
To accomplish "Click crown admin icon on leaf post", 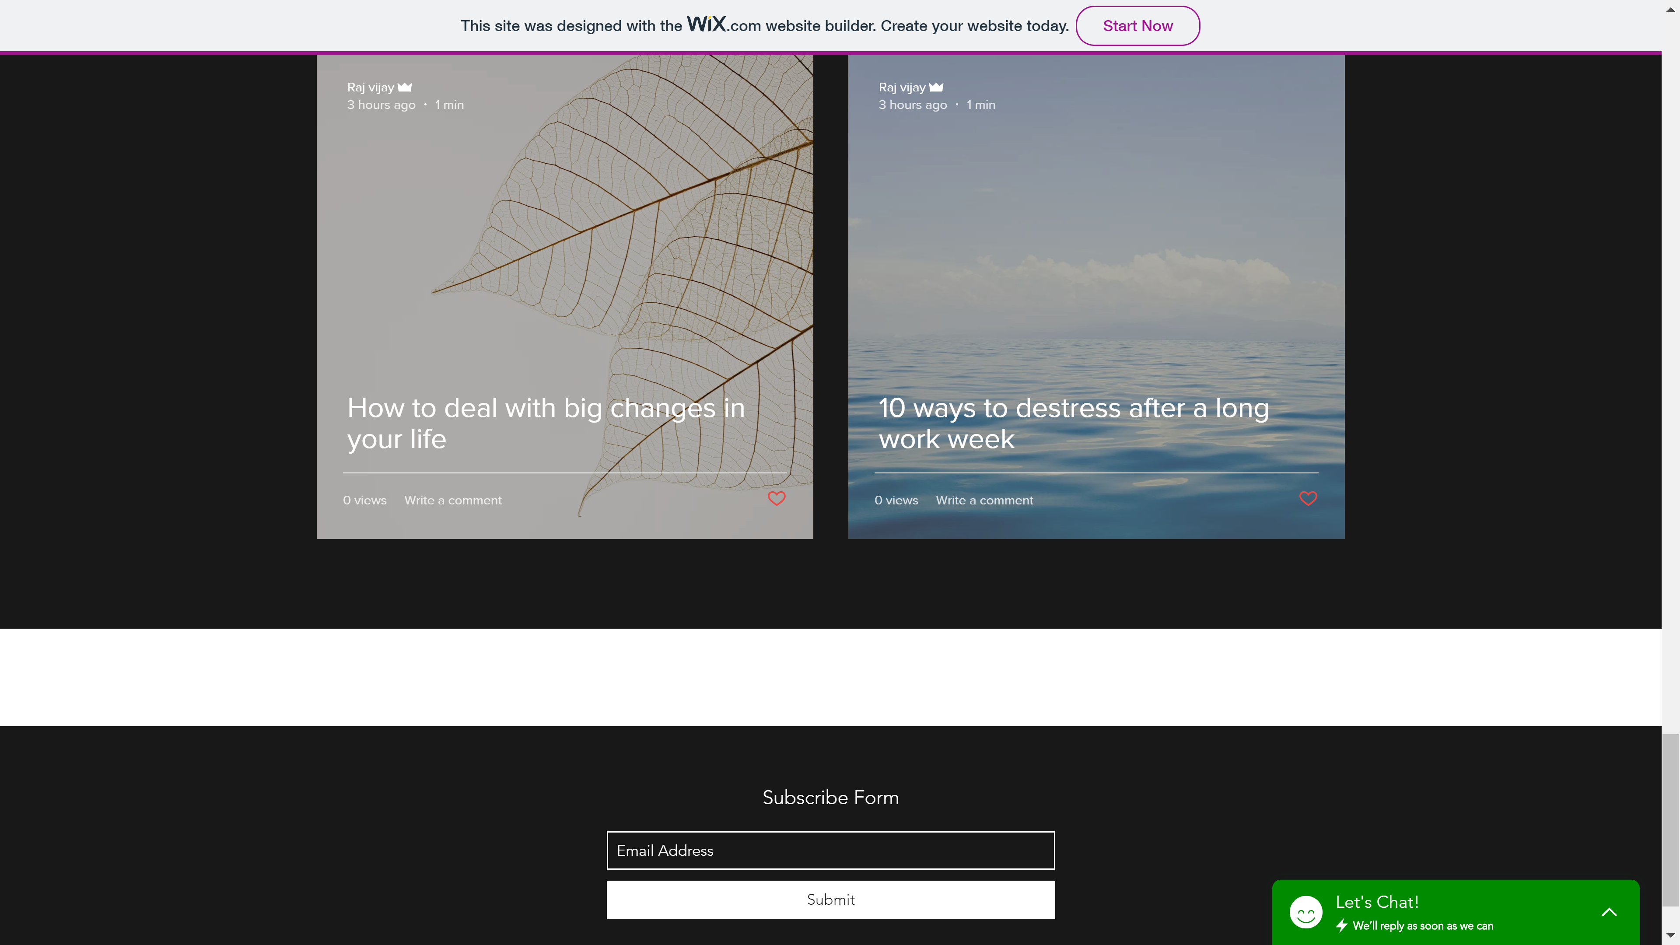I will pos(405,87).
